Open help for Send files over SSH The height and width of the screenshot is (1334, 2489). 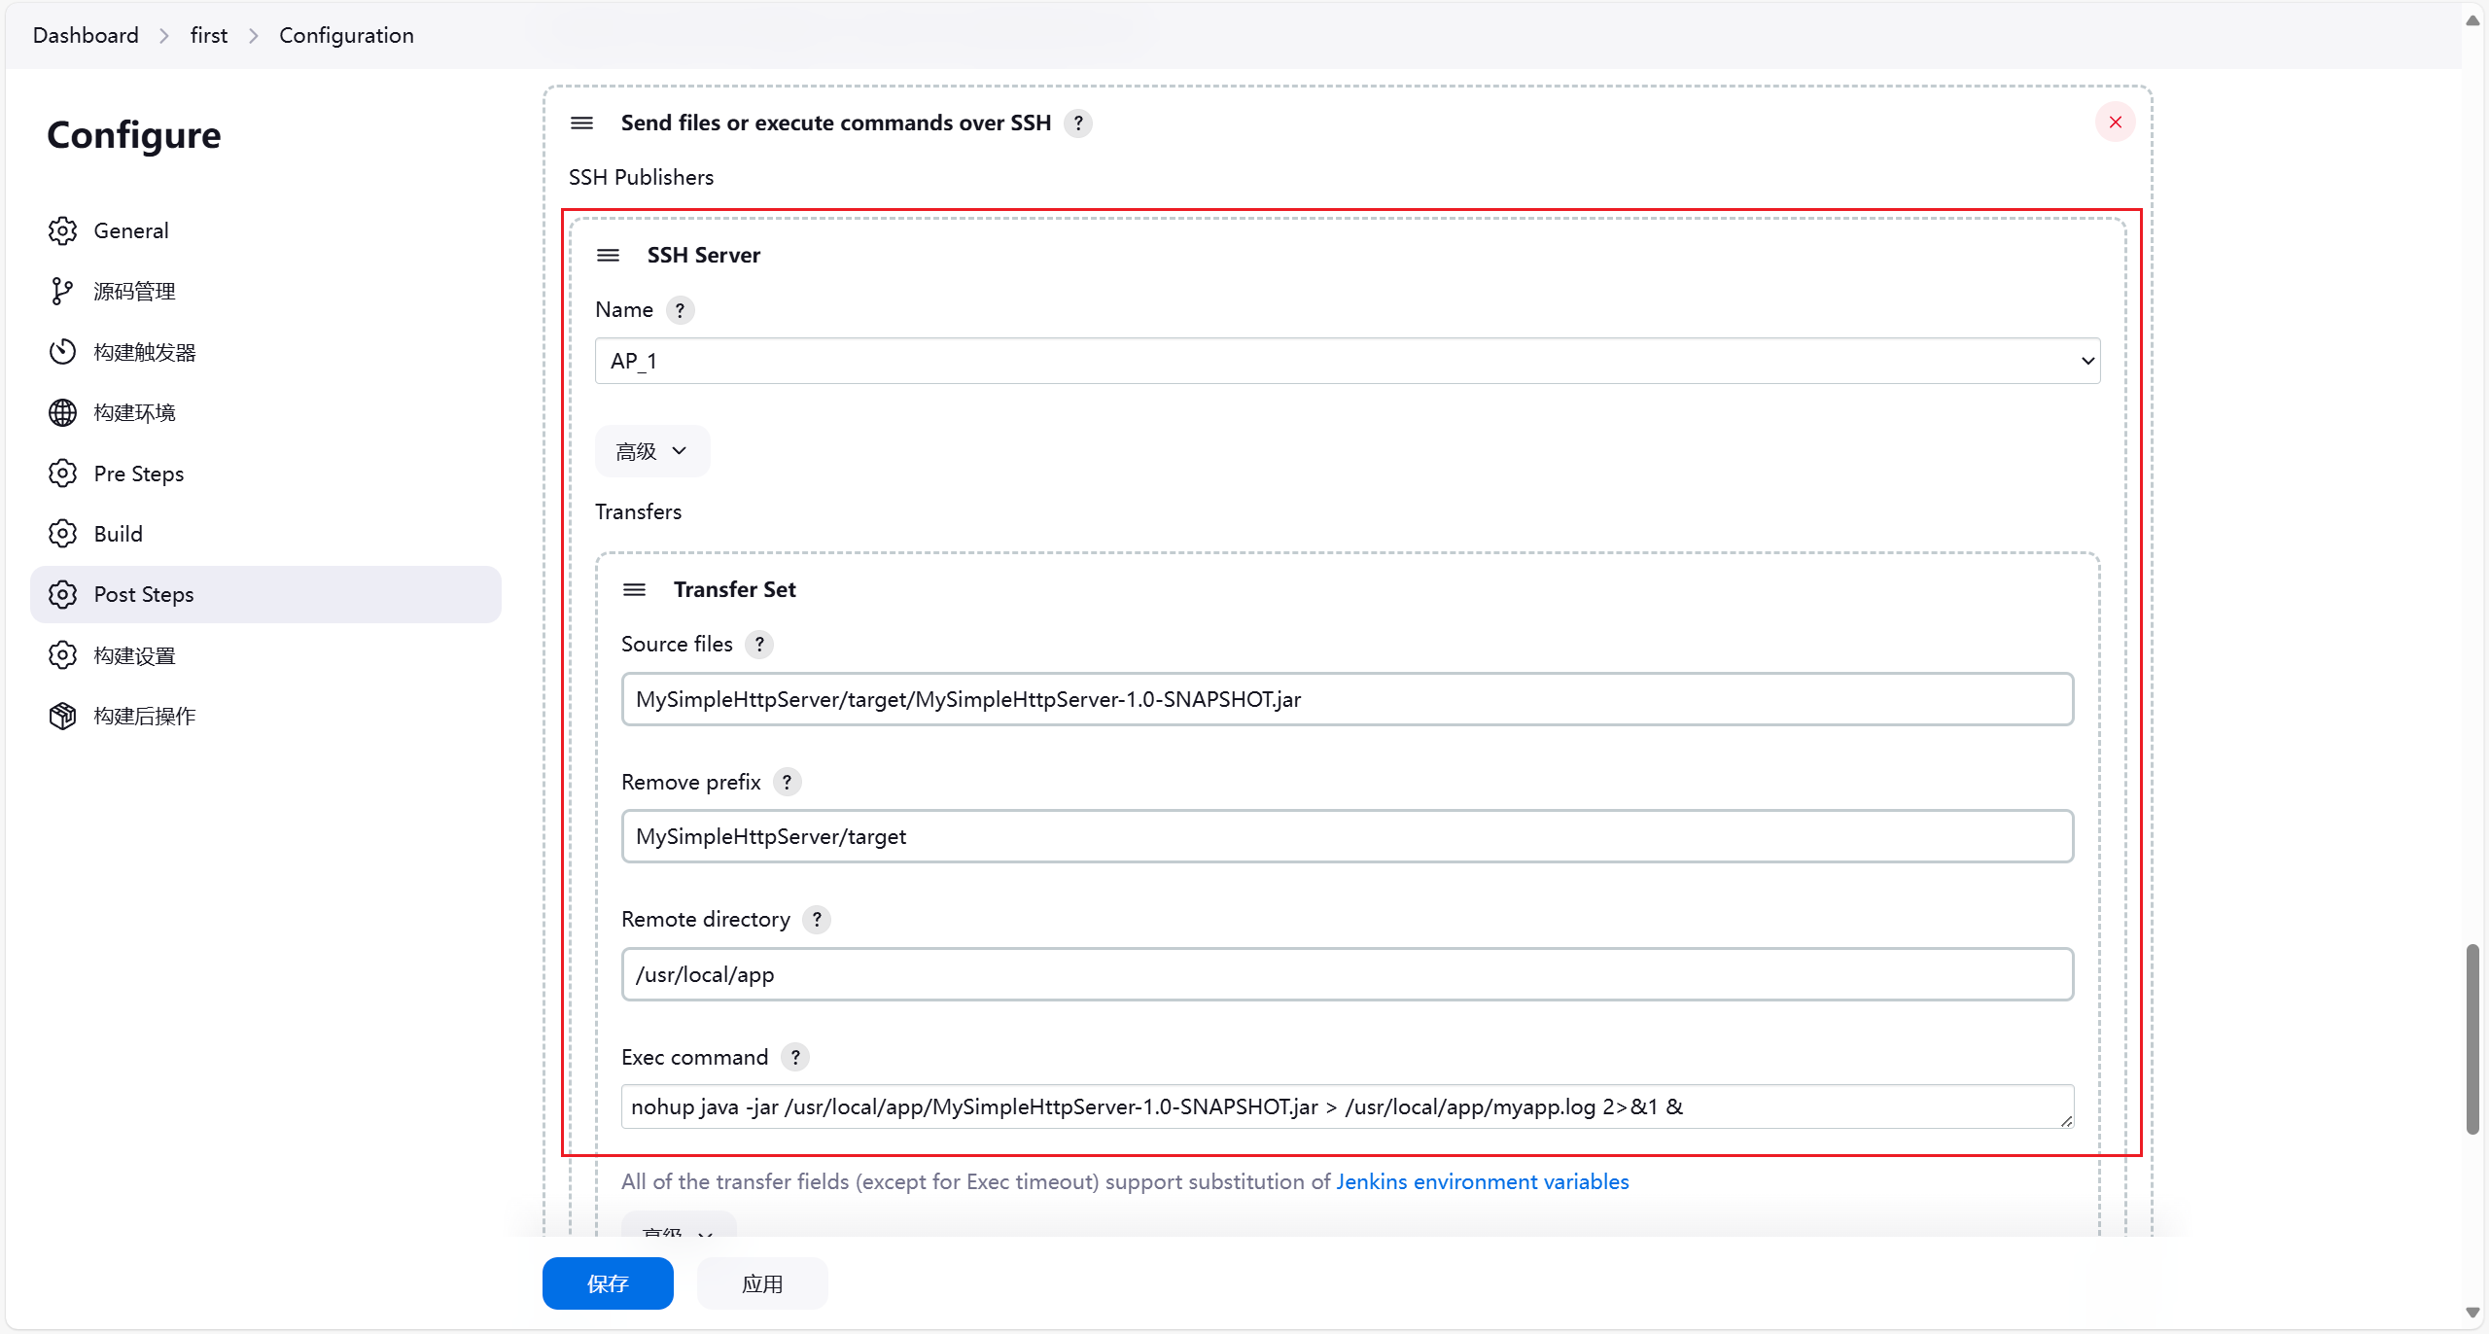point(1077,123)
